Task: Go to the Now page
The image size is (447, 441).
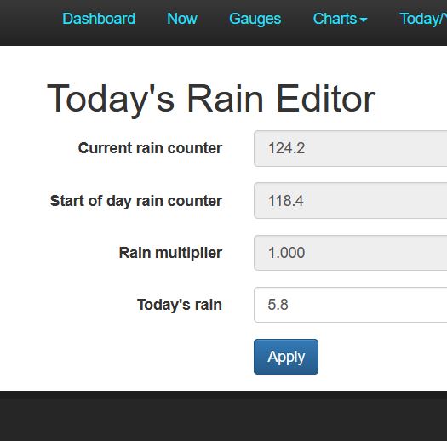Action: click(x=182, y=19)
